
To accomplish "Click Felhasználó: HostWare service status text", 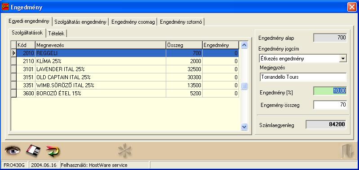I will pyautogui.click(x=94, y=165).
